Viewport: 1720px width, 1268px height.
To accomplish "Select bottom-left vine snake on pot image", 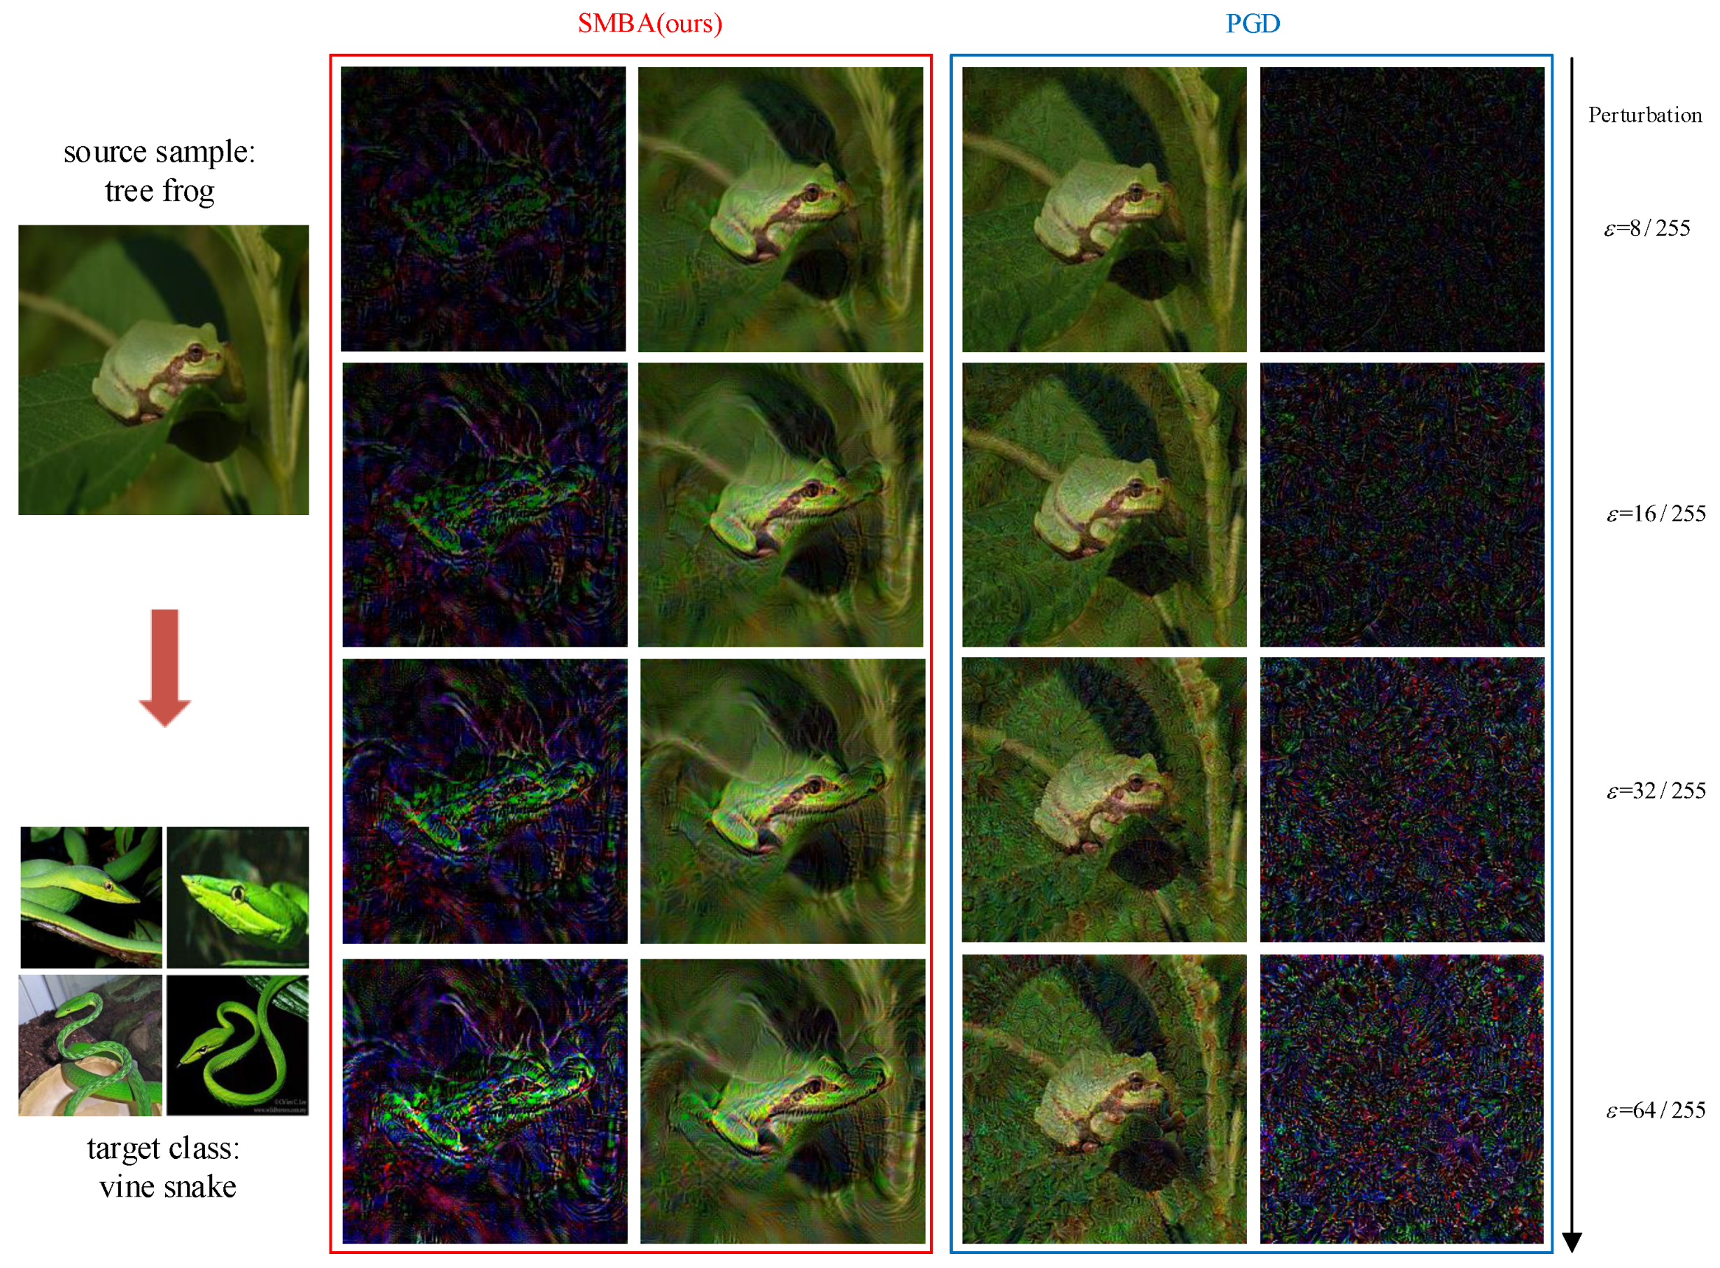I will click(90, 1045).
